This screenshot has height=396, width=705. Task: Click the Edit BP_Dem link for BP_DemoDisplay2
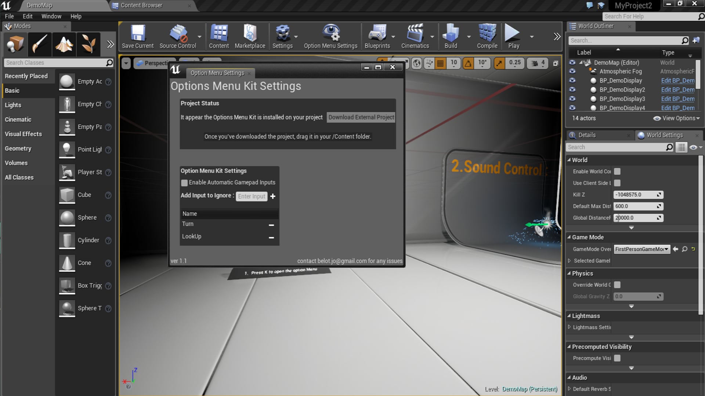pyautogui.click(x=677, y=90)
